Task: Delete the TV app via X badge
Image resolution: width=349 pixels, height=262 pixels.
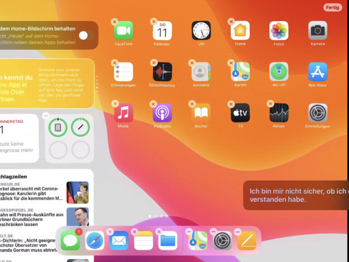Action: [231, 104]
